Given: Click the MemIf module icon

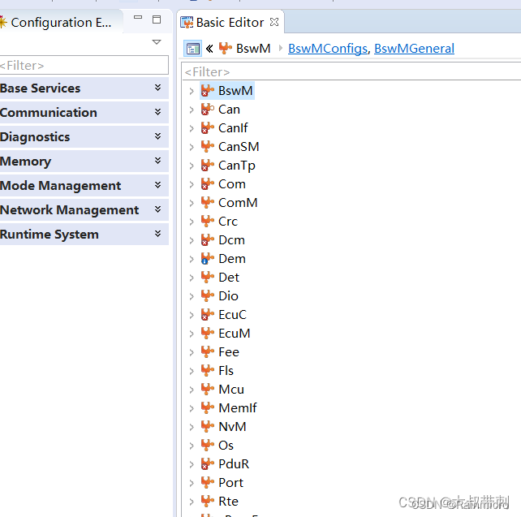Looking at the screenshot, I should tap(208, 407).
